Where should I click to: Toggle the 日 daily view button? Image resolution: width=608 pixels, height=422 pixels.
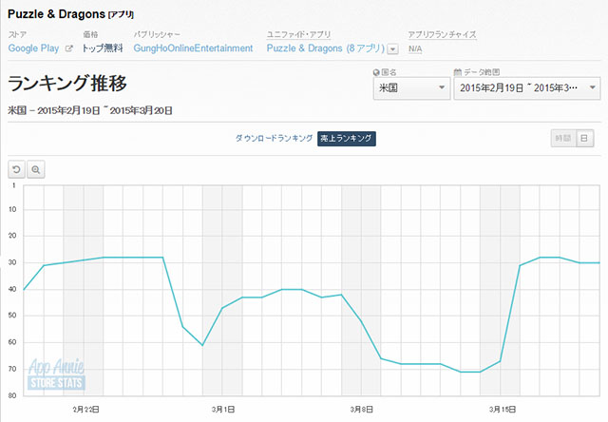pyautogui.click(x=585, y=139)
